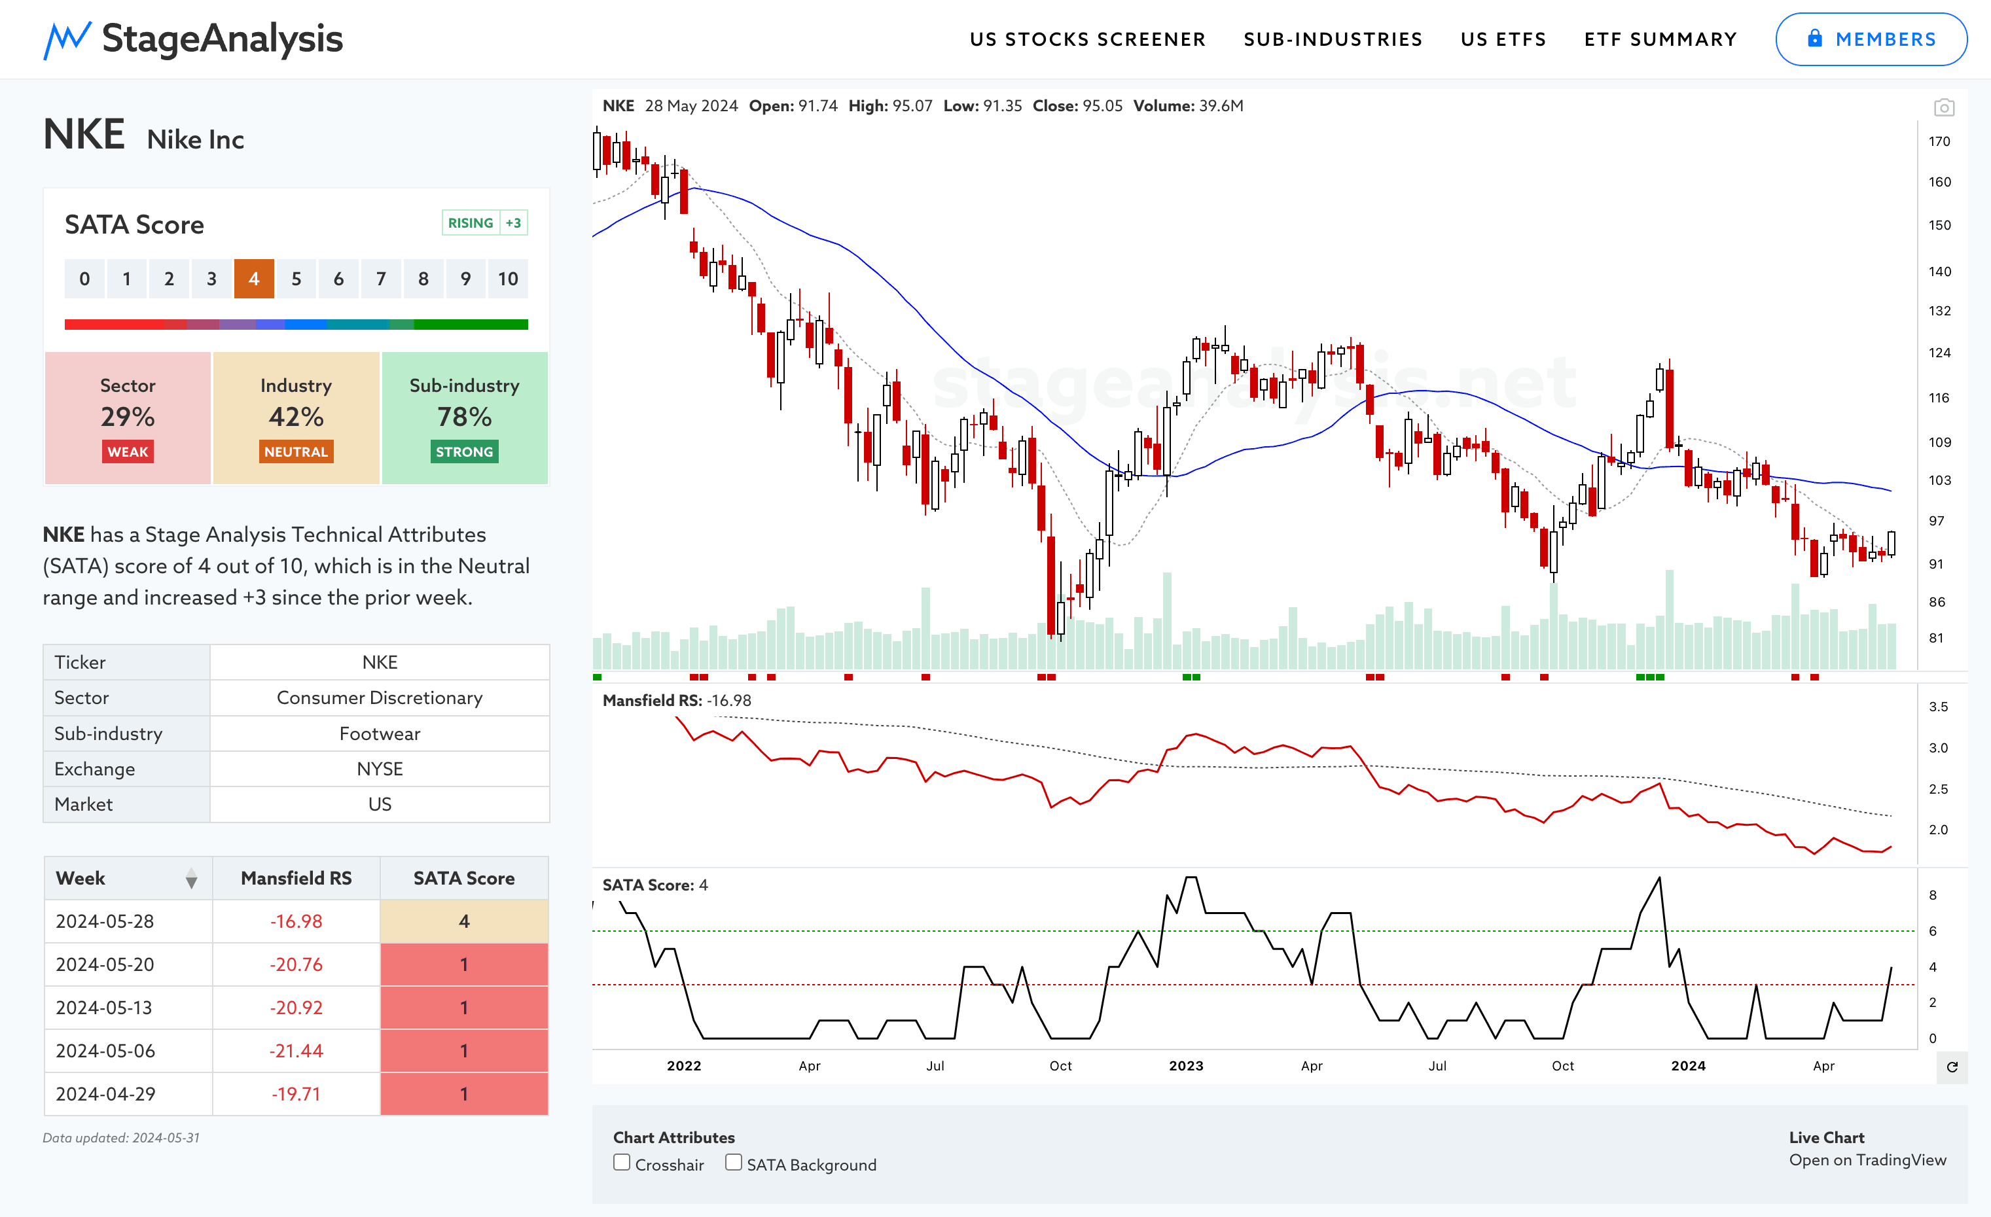
Task: Click the SATA Score: 4 chart label
Action: (655, 885)
